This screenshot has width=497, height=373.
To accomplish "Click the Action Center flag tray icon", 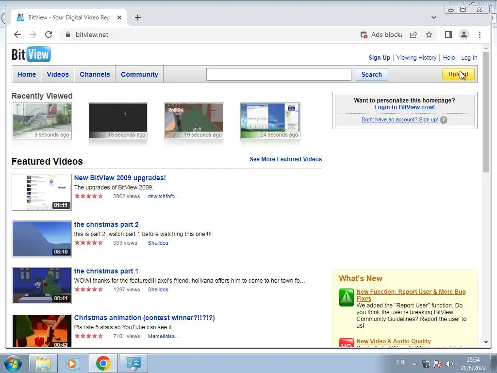I will [438, 364].
